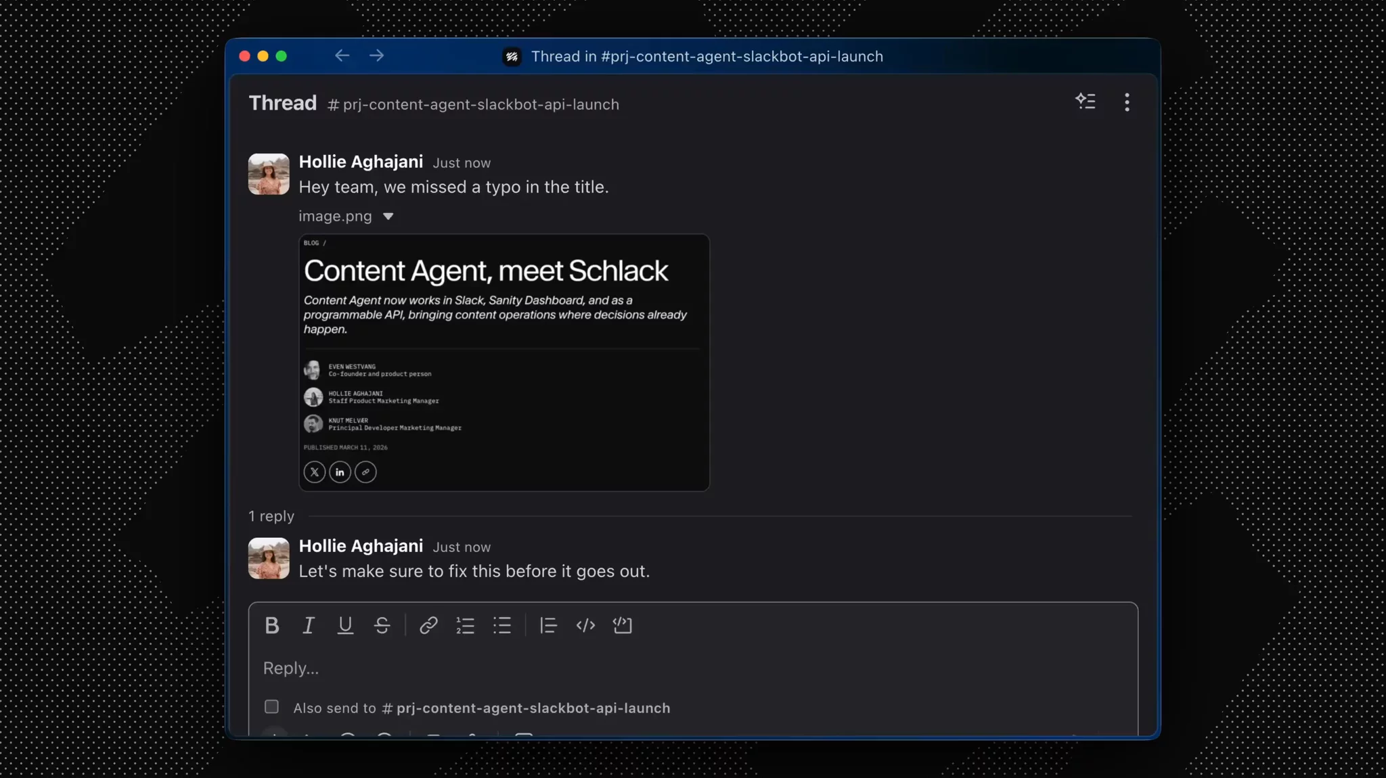Open the blog screenshot image preview

click(x=504, y=363)
